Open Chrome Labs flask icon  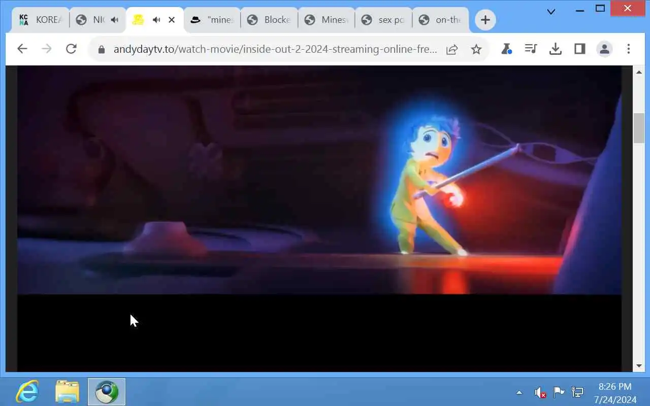506,49
